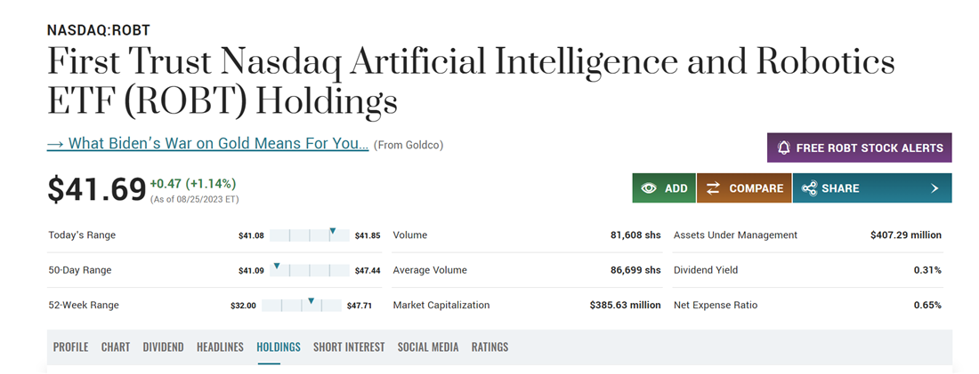Switch to the Chart tab
This screenshot has width=979, height=374.
coord(116,347)
